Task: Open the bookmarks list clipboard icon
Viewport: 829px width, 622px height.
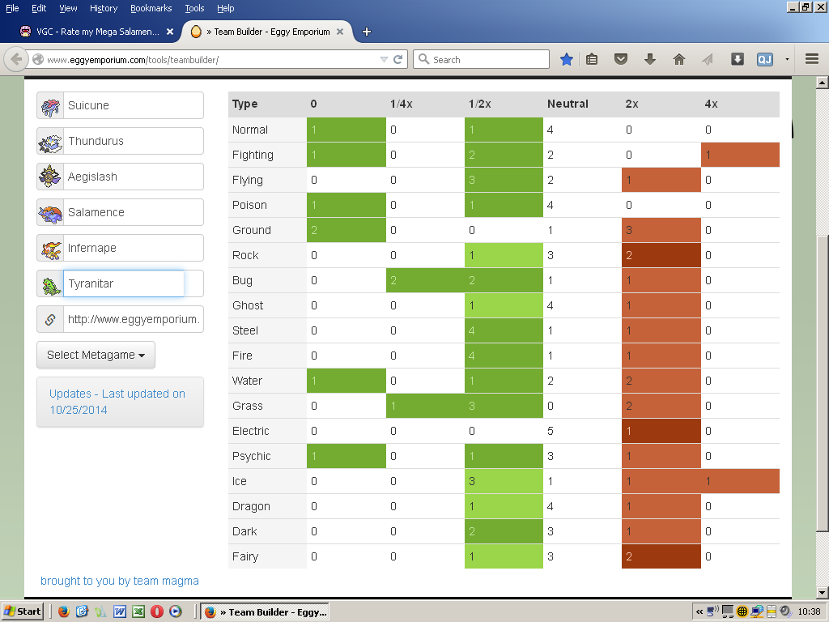Action: point(592,59)
